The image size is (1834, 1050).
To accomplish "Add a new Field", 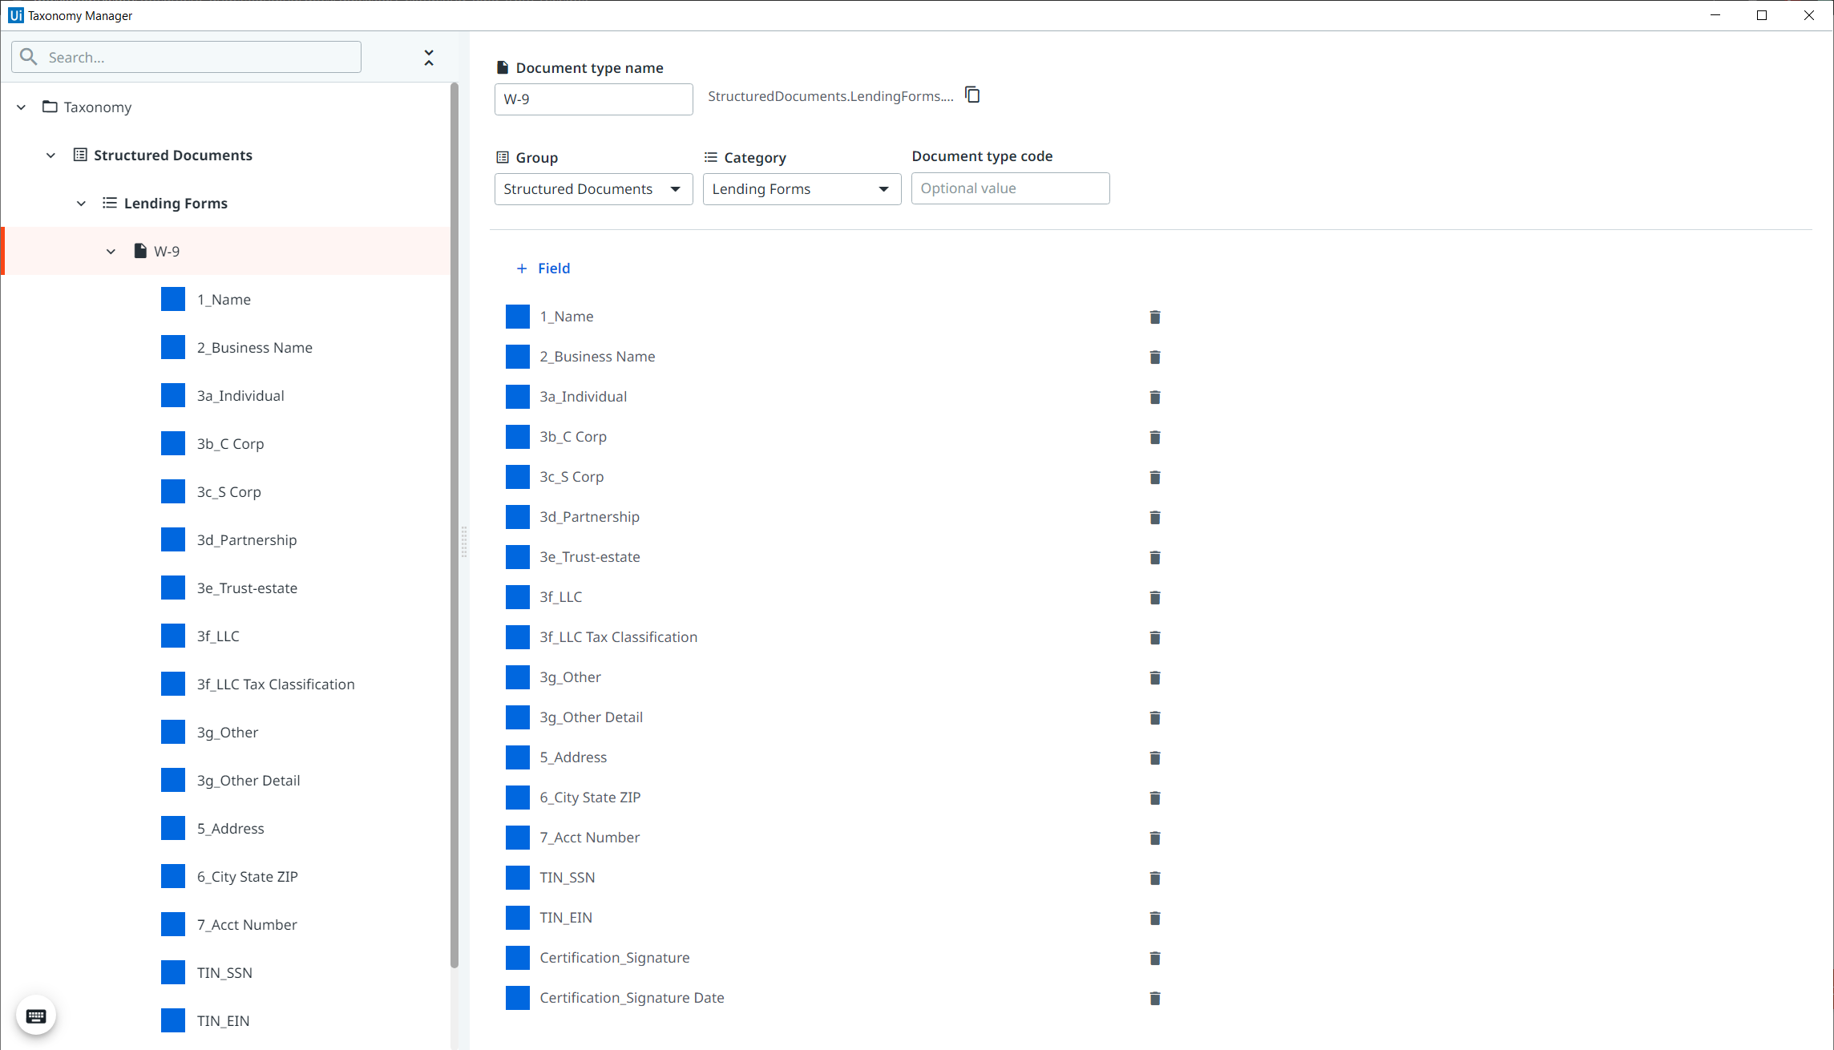I will point(543,269).
